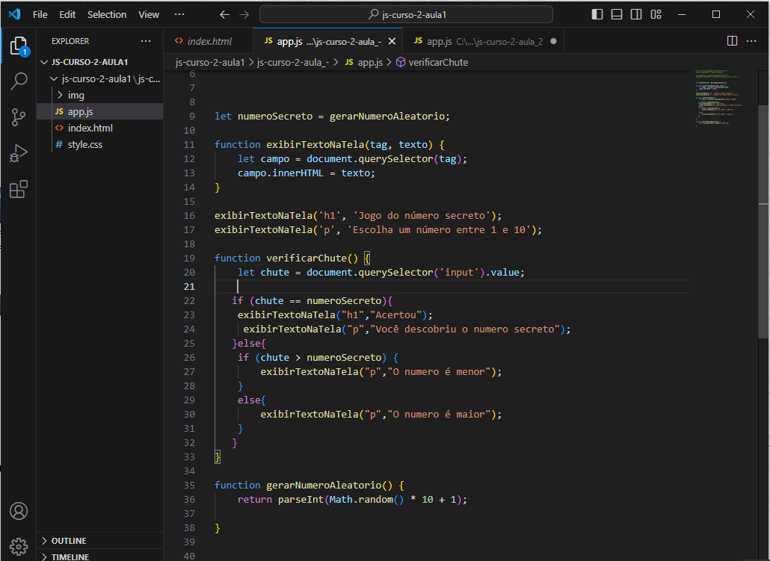The width and height of the screenshot is (770, 561).
Task: Expand the OUTLINE section
Action: tap(99, 540)
